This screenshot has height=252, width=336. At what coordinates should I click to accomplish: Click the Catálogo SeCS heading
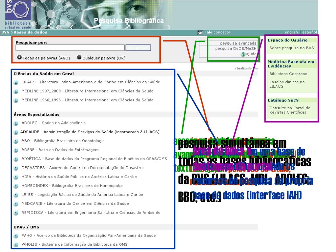pyautogui.click(x=283, y=100)
